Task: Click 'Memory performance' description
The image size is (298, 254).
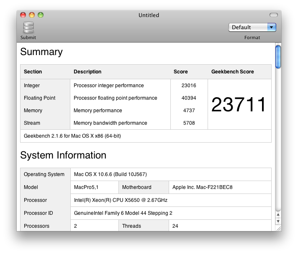Action: [98, 111]
